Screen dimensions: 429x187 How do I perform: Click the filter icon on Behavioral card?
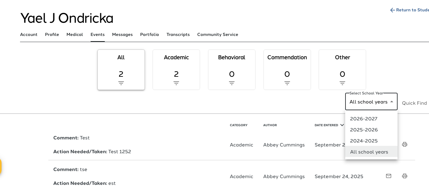[x=232, y=83]
